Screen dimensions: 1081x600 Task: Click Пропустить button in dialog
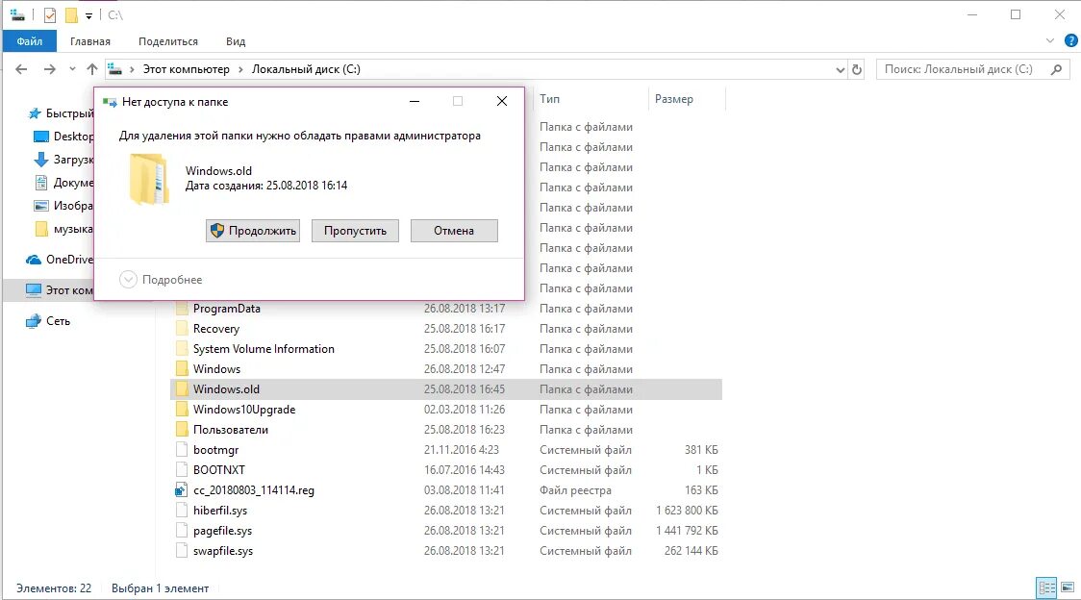pyautogui.click(x=355, y=231)
